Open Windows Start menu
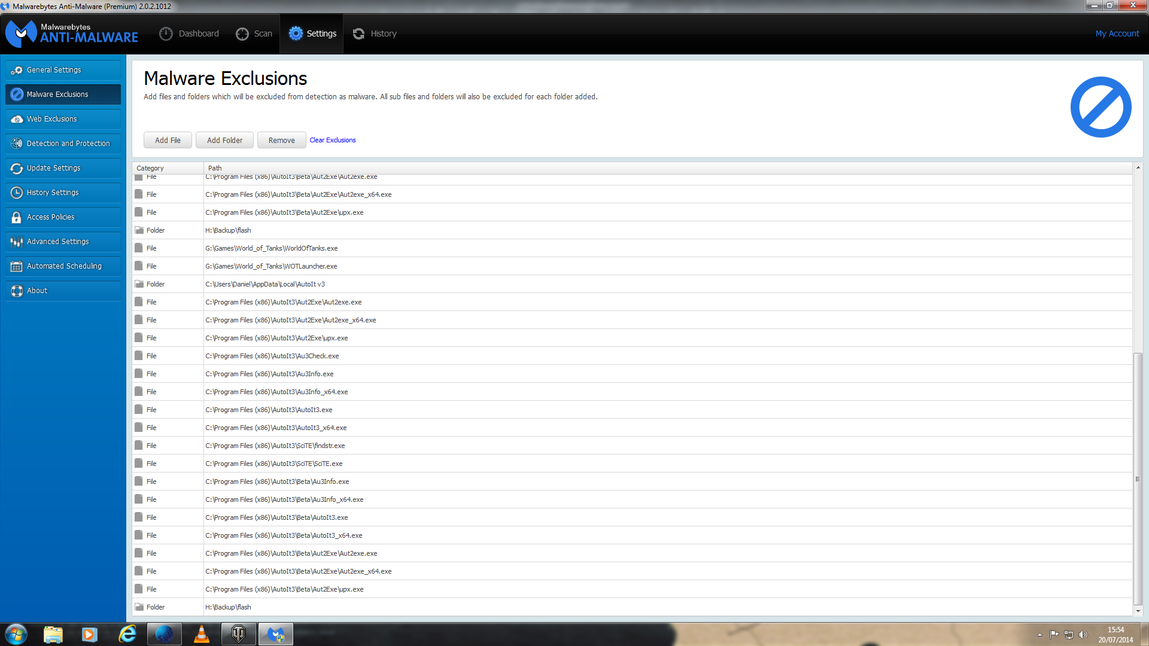 16,634
